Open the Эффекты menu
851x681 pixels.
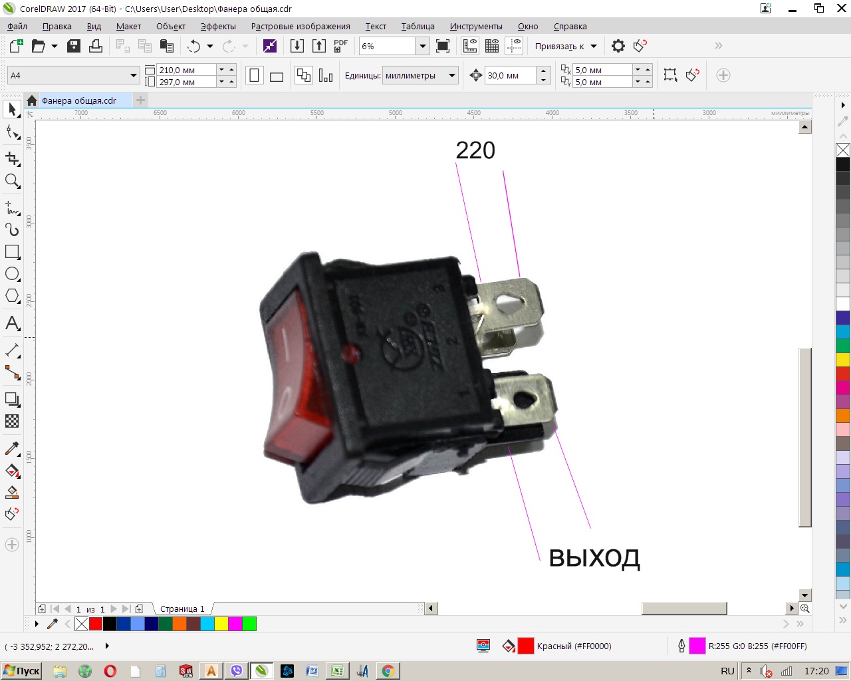218,27
